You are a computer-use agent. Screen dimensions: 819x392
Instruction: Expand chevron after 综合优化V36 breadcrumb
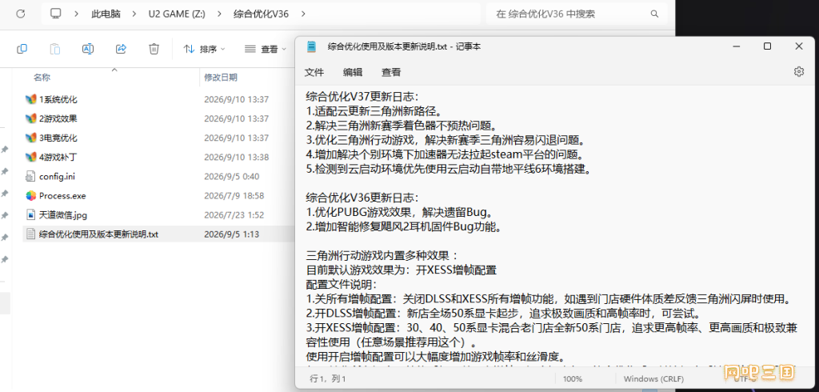303,14
